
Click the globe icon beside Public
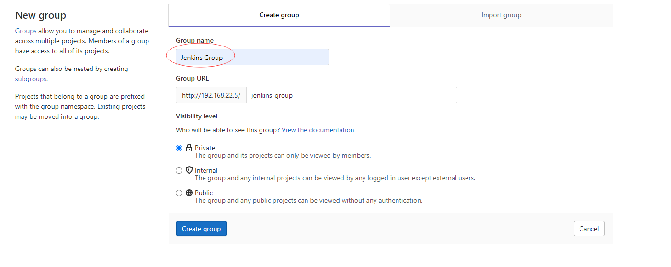tap(189, 193)
